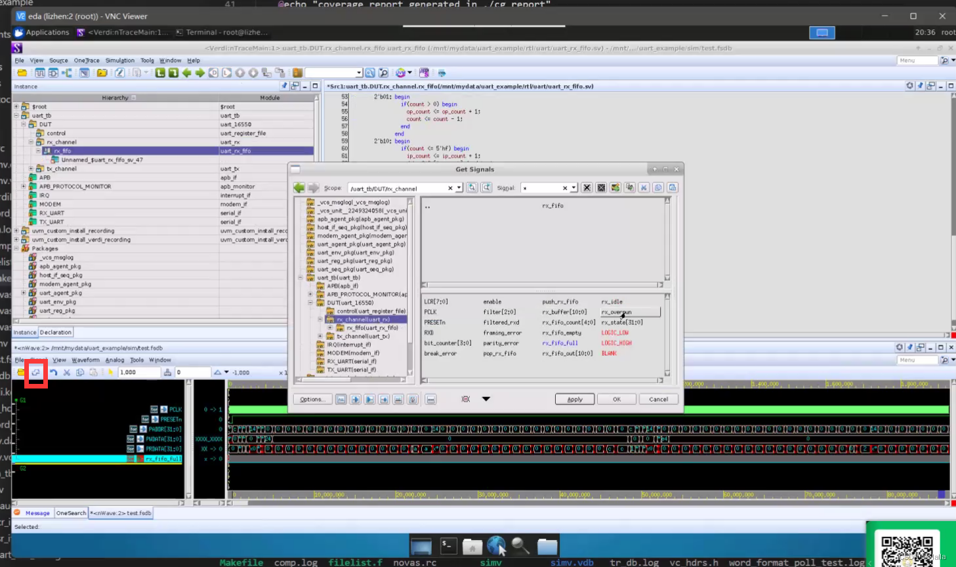Click the Apply button in Get Signals
This screenshot has height=567, width=956.
click(575, 399)
